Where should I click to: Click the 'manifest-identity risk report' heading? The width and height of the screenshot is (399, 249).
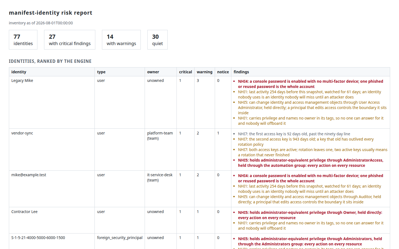click(50, 13)
